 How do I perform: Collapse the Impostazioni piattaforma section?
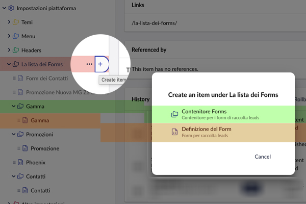(x=4, y=8)
